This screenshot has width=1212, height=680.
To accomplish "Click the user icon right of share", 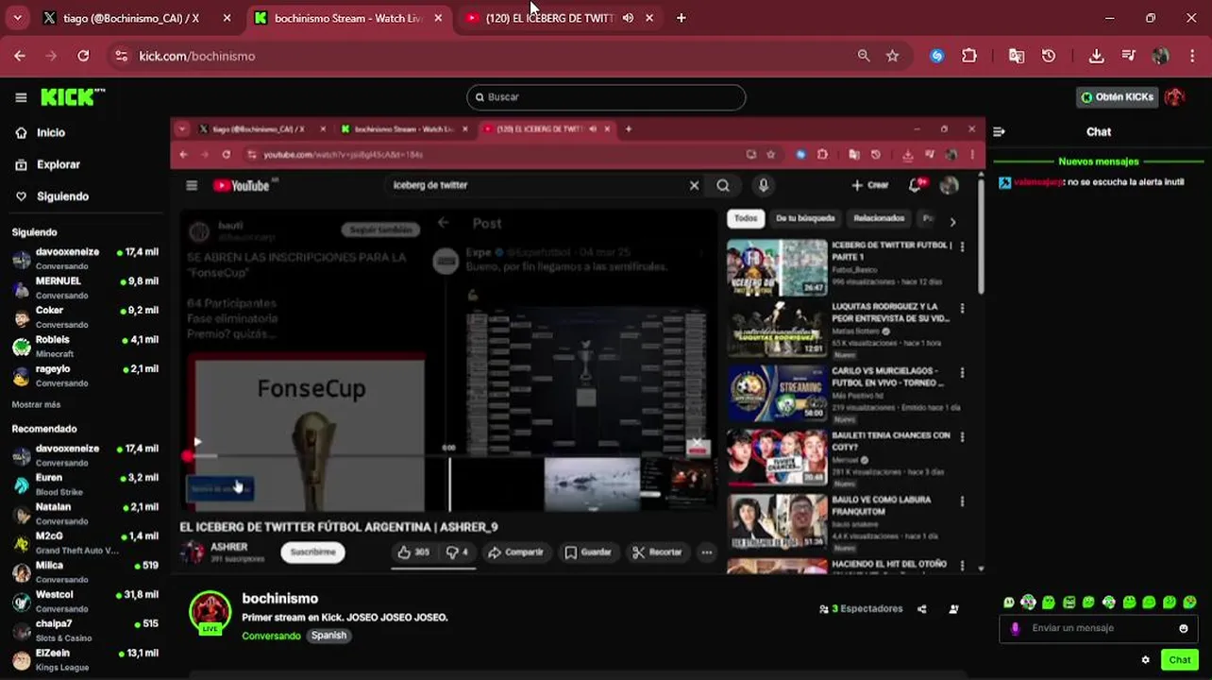I will coord(953,609).
